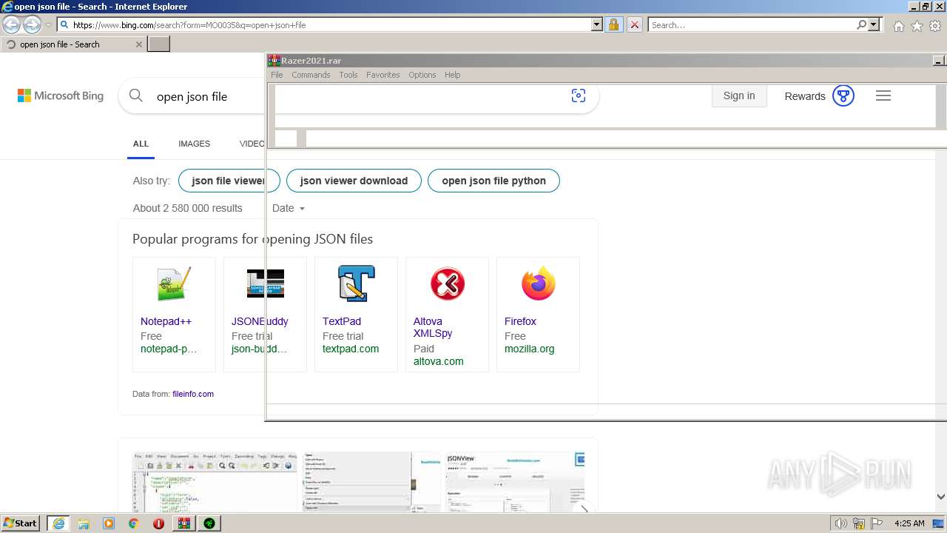Open the Bing hamburger menu
Image resolution: width=947 pixels, height=533 pixels.
(883, 95)
